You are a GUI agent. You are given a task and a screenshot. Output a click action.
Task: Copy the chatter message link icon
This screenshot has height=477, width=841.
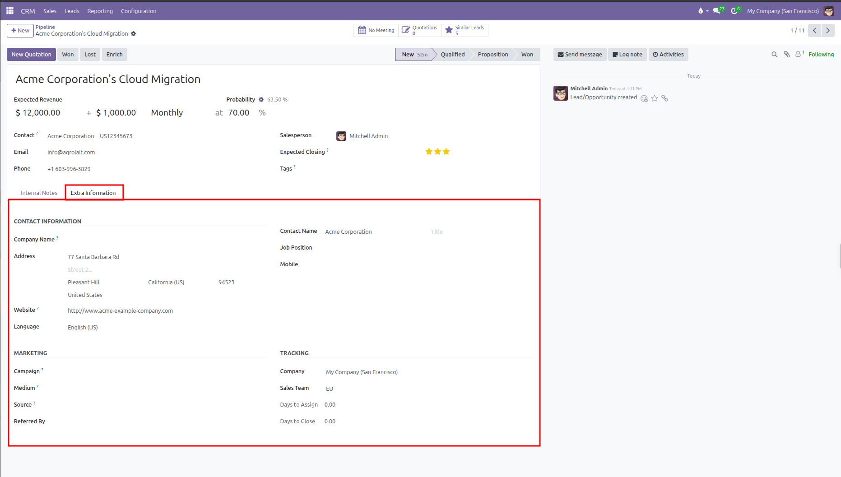(665, 98)
